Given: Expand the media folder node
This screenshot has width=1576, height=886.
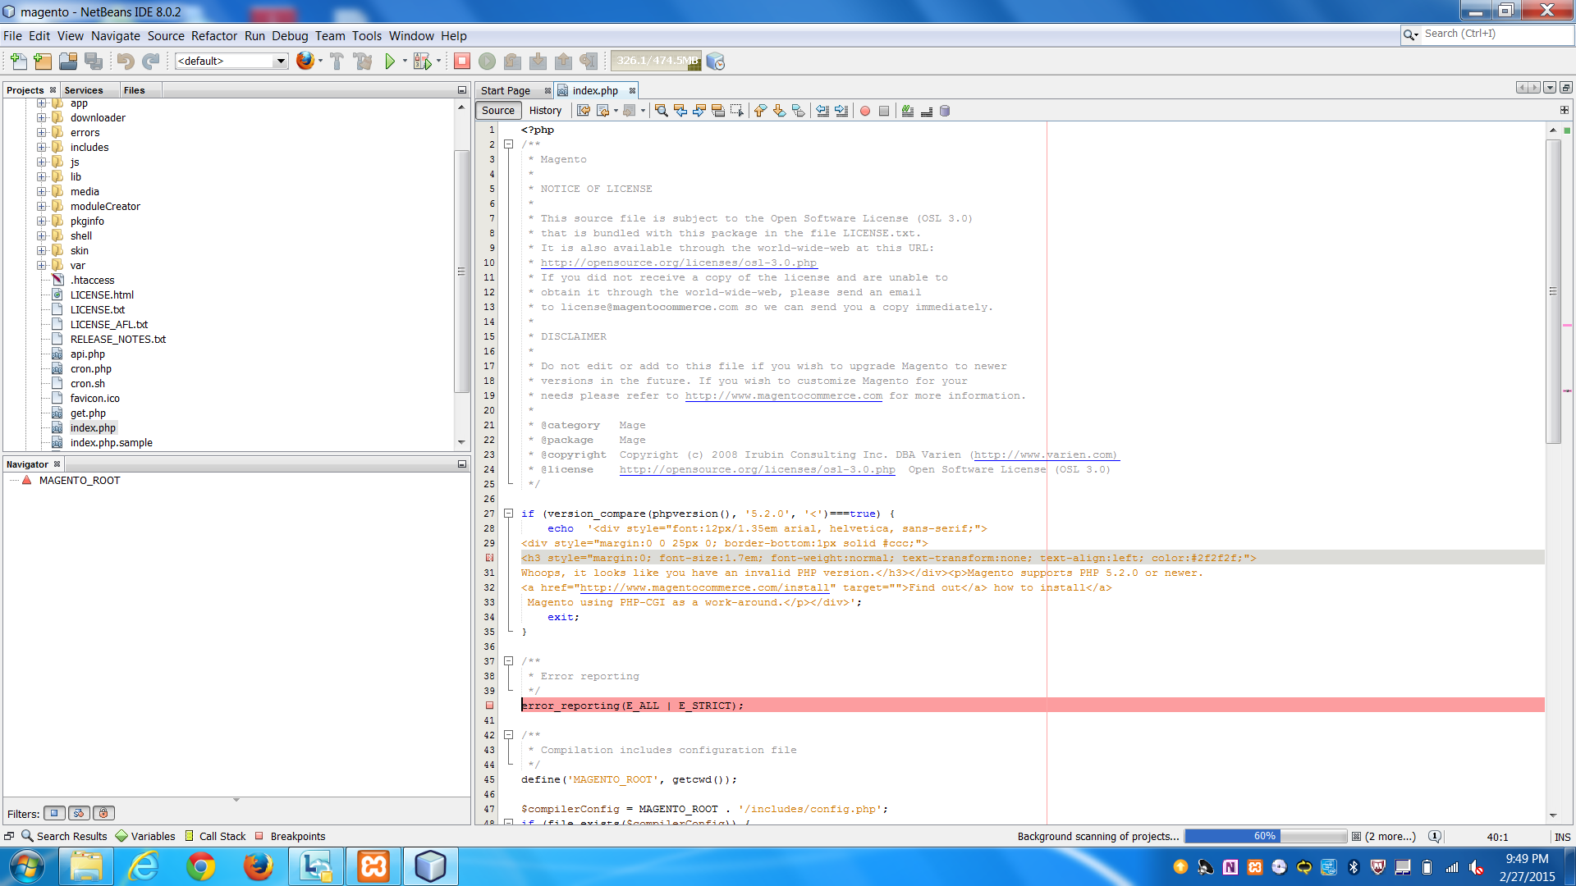Looking at the screenshot, I should 41,192.
